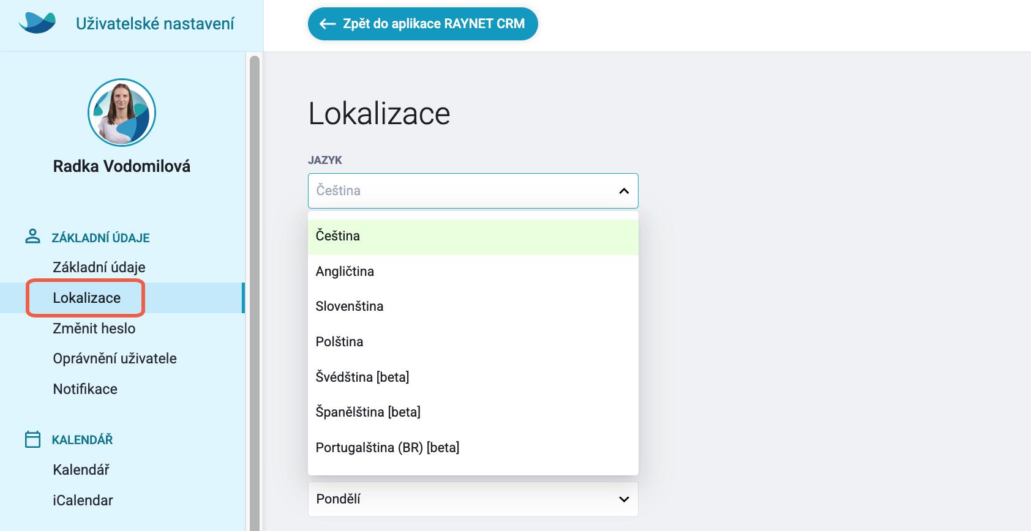
Task: Open Oprávnění uživatele section
Action: [114, 358]
